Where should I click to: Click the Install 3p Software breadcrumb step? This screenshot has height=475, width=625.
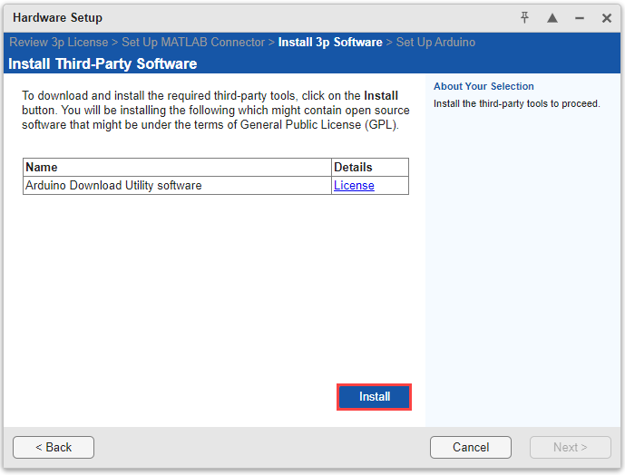[x=330, y=43]
